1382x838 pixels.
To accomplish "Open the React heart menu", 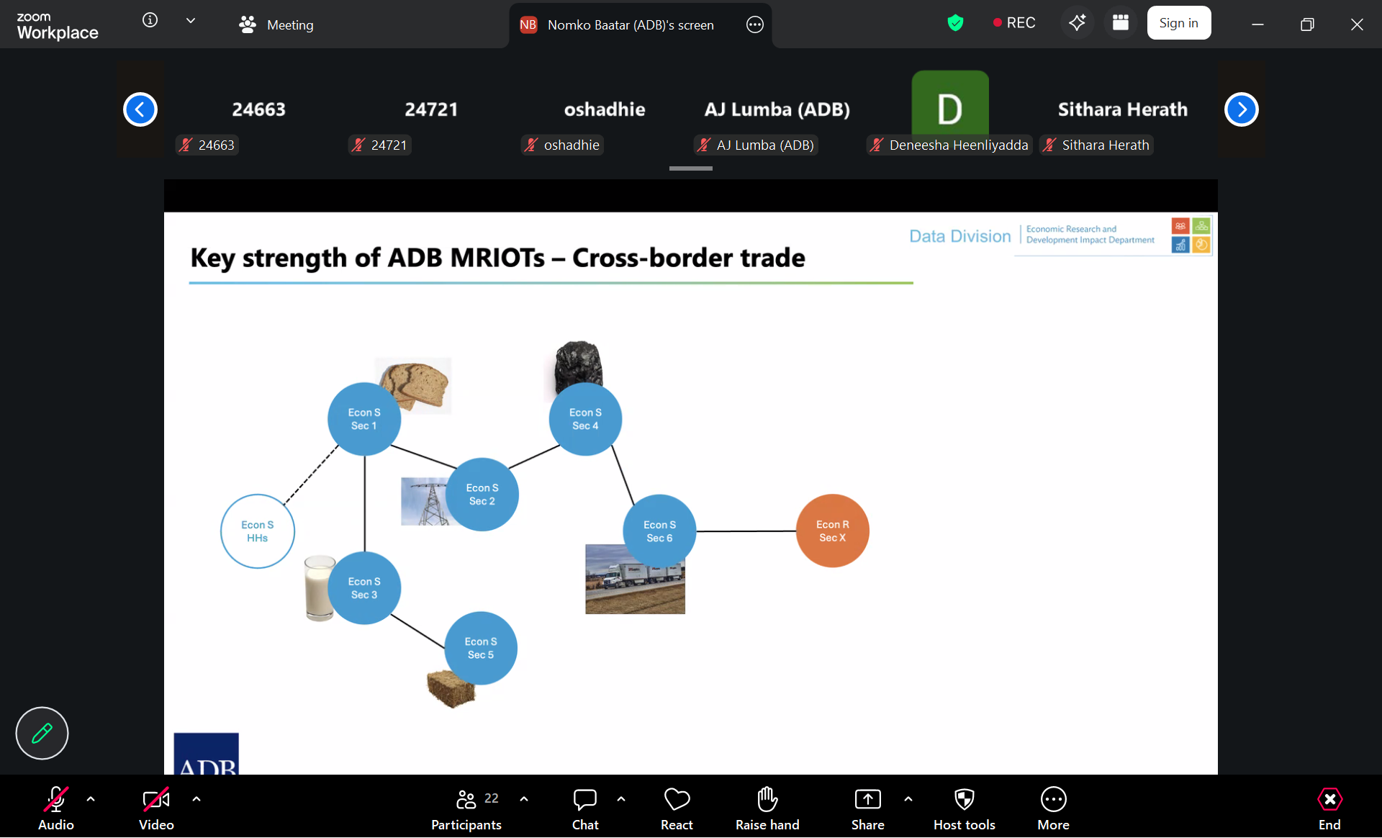I will click(677, 799).
